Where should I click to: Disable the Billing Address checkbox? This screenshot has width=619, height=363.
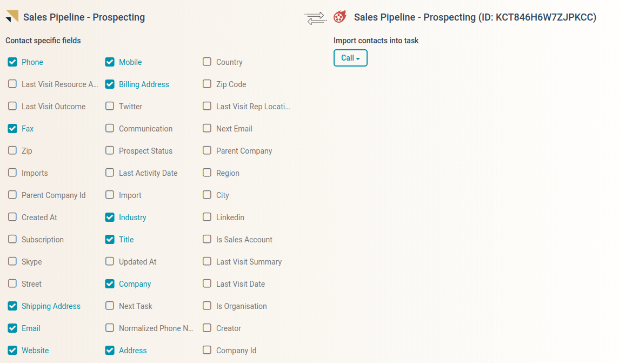[x=110, y=84]
